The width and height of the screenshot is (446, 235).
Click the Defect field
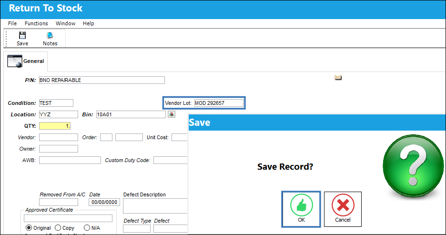(171, 228)
